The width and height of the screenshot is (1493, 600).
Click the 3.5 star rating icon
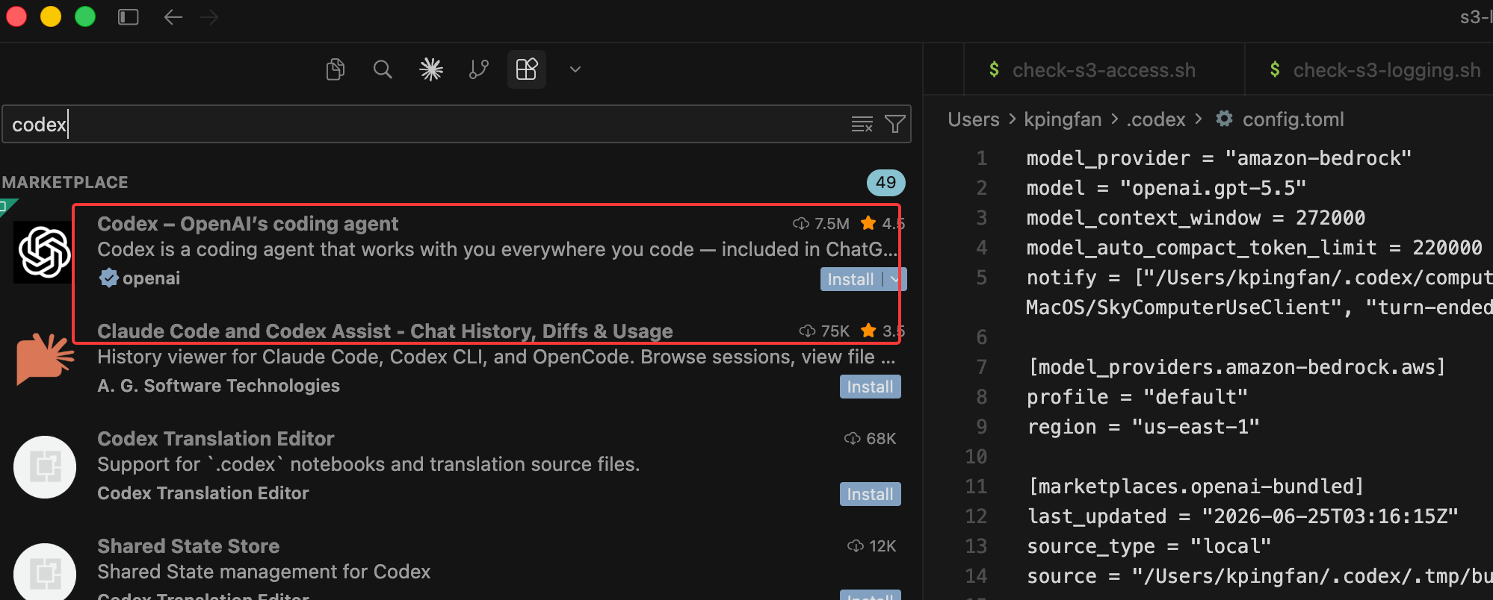(x=868, y=331)
